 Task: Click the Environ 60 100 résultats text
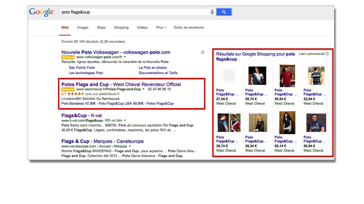(93, 42)
